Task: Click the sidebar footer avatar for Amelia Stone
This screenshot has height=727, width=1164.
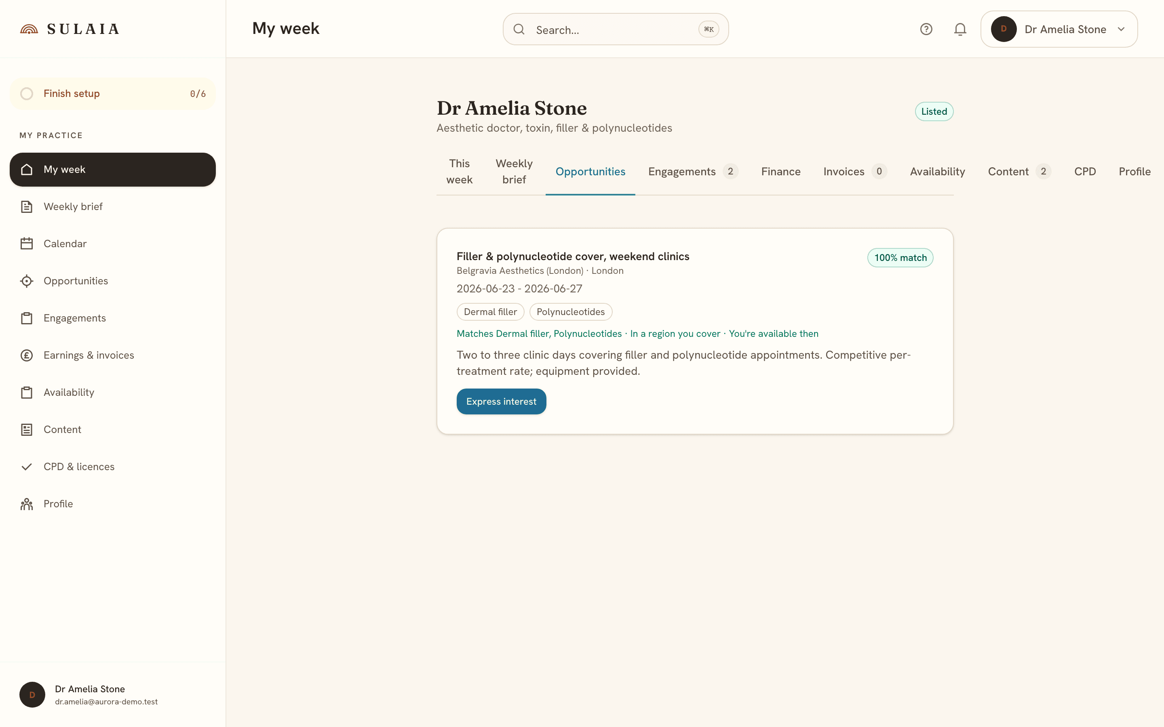Action: point(32,695)
